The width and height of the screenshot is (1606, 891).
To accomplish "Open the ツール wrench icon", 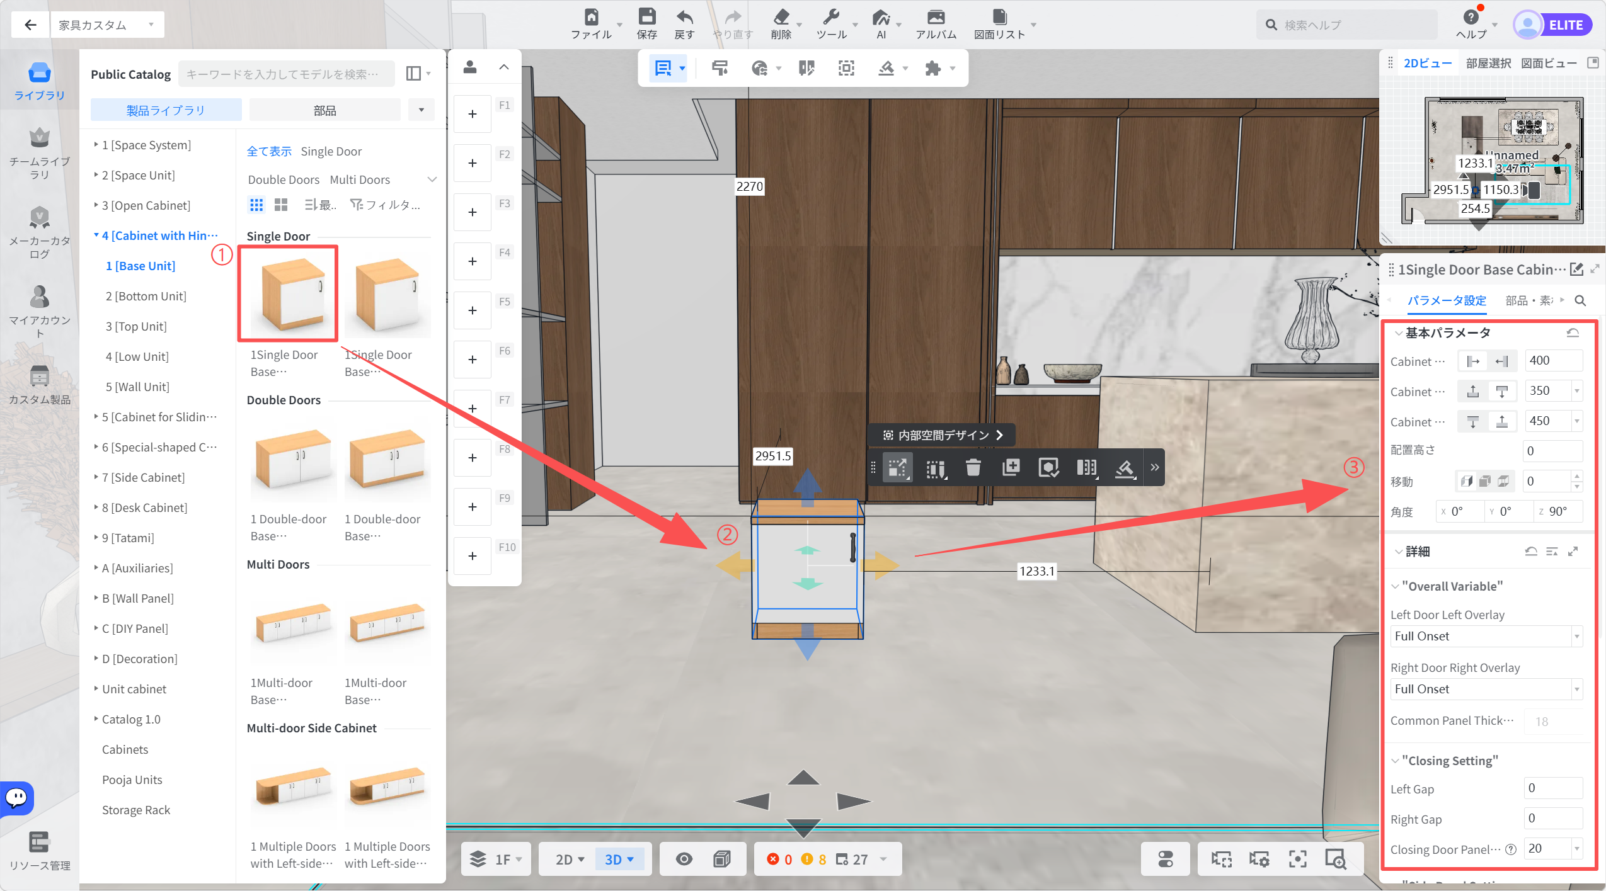I will pos(831,17).
